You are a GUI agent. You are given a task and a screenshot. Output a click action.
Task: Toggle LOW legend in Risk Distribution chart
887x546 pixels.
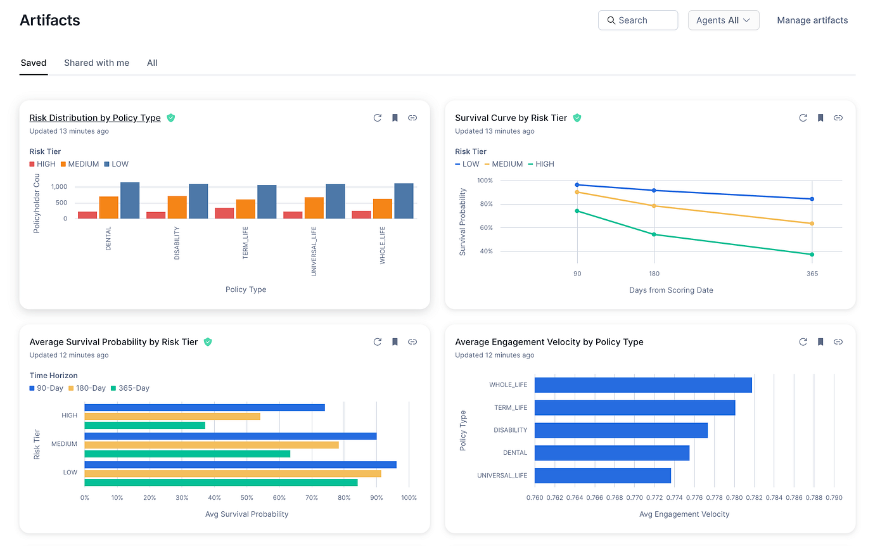(x=117, y=164)
